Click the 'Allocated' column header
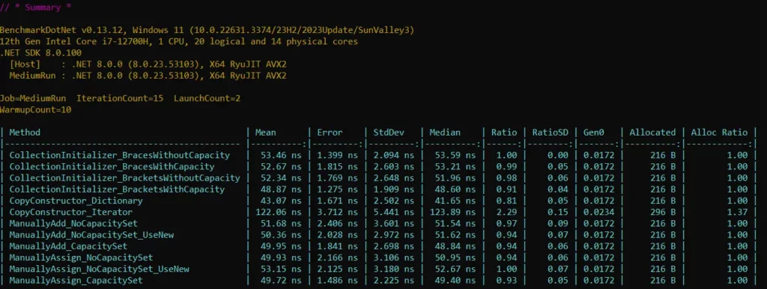The height and width of the screenshot is (289, 767). coord(652,133)
